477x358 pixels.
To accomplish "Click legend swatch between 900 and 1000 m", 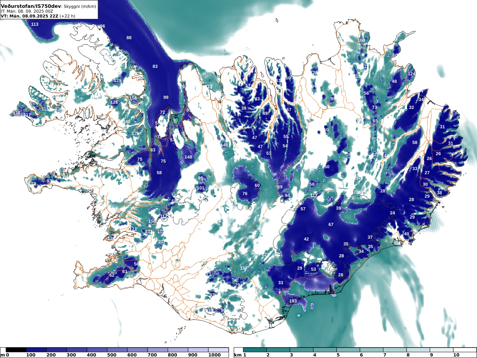I will tap(198, 350).
